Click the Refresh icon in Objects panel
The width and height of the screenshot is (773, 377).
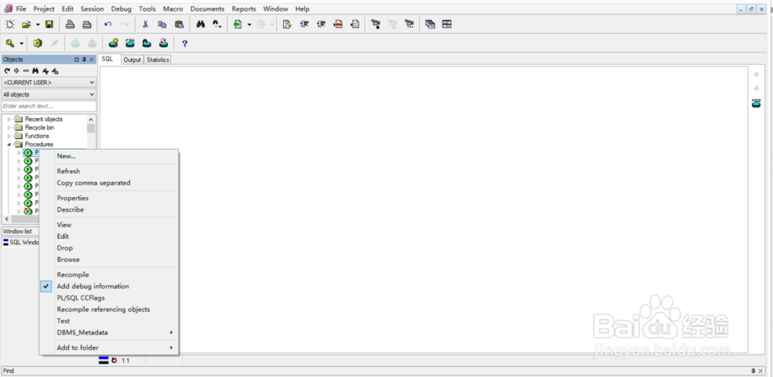pyautogui.click(x=7, y=71)
